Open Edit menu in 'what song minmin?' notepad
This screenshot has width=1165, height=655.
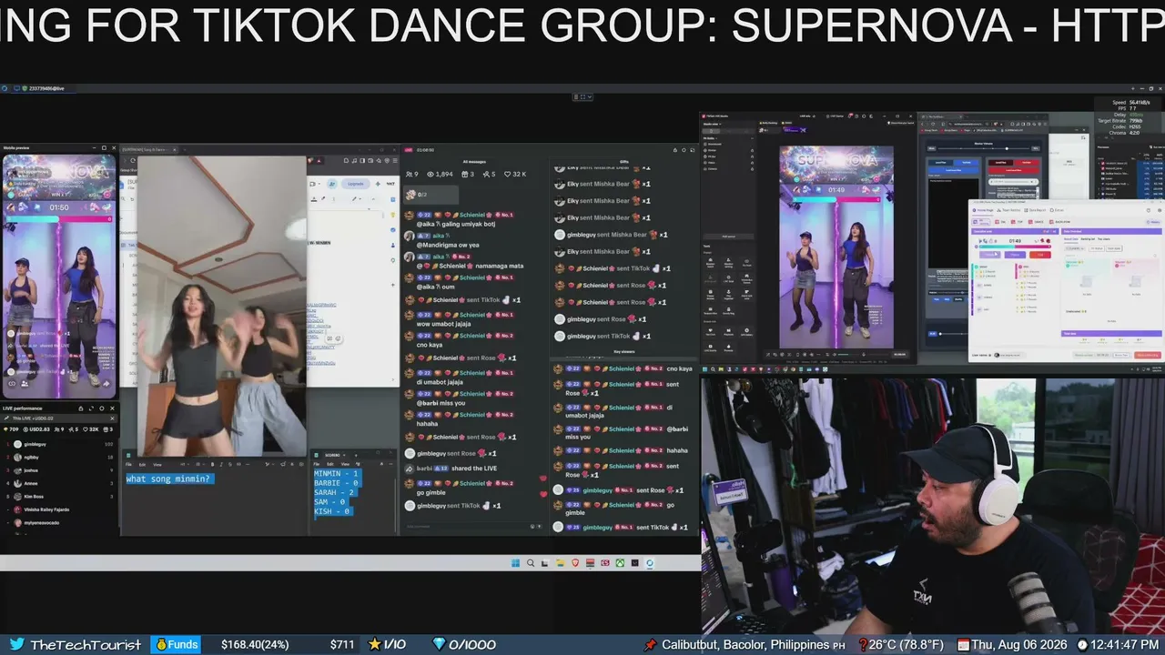pyautogui.click(x=142, y=464)
